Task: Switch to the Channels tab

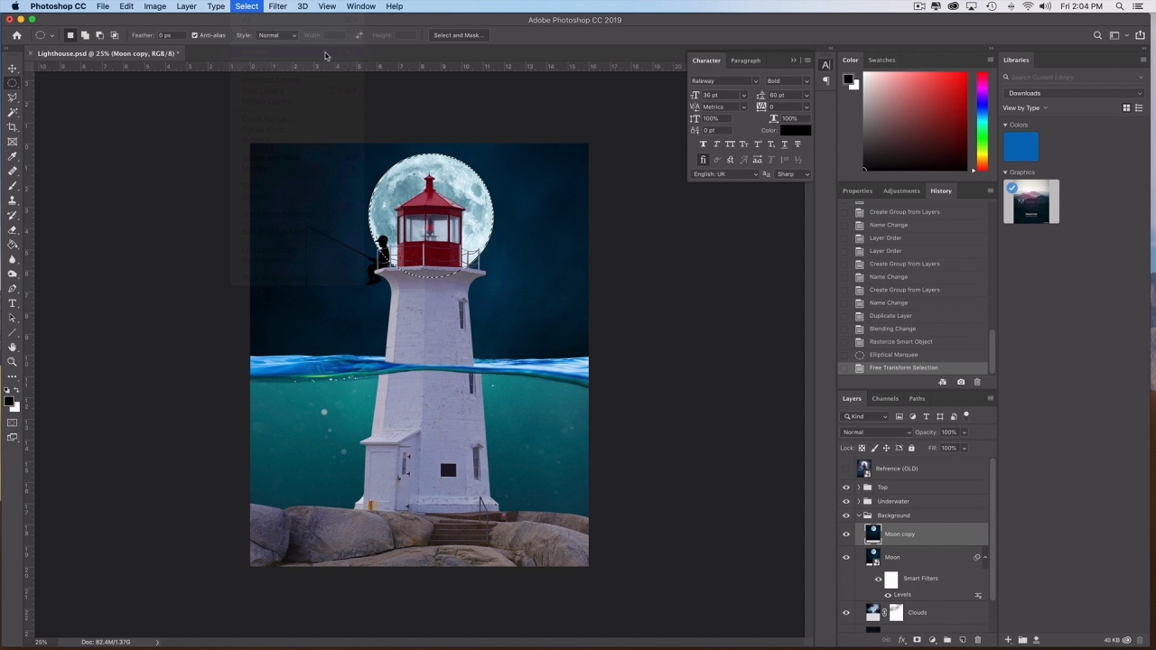Action: coord(884,398)
